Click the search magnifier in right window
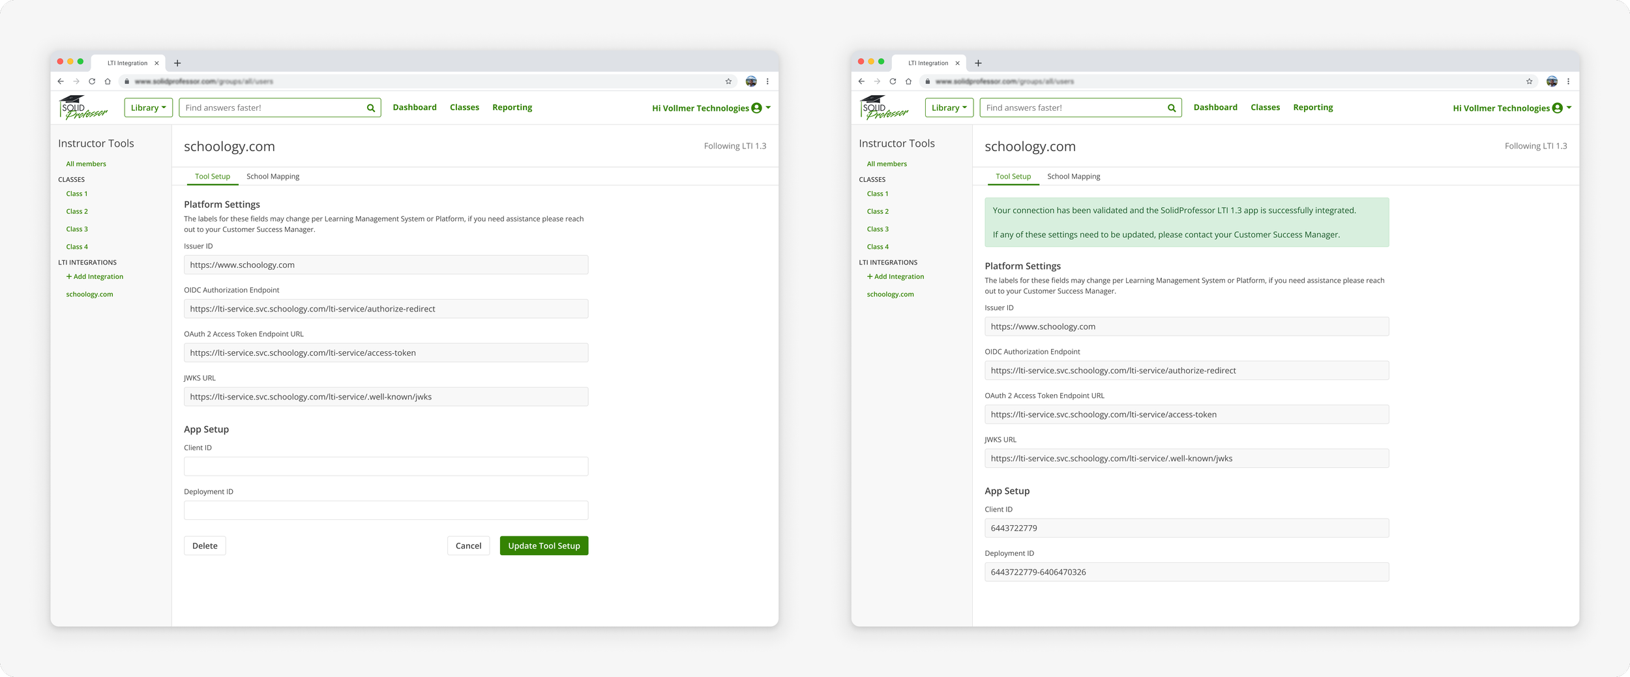1630x677 pixels. coord(1172,108)
